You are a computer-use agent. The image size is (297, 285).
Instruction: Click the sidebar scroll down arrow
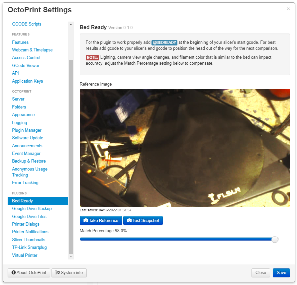71,256
